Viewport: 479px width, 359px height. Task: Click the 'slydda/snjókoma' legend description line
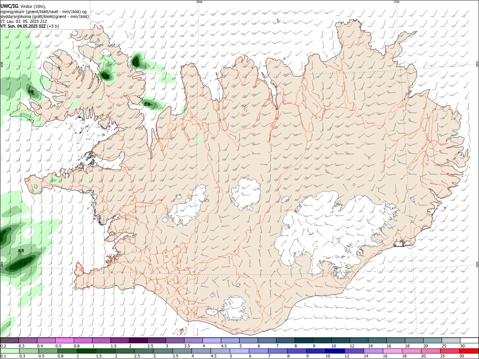[45, 16]
